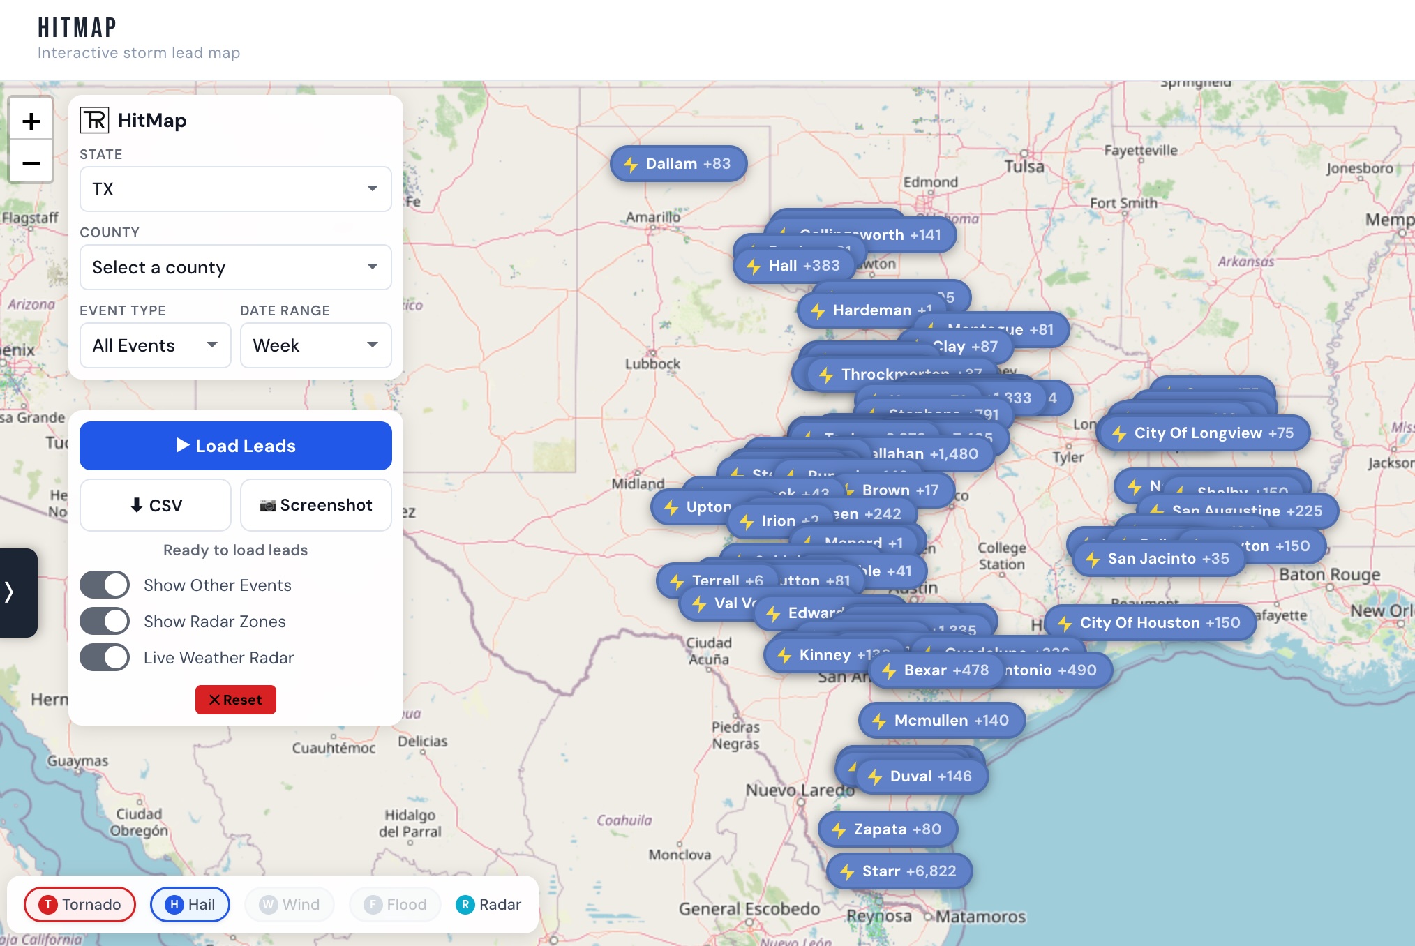This screenshot has height=946, width=1415.
Task: Open the Date Range dropdown showing Week
Action: click(316, 345)
